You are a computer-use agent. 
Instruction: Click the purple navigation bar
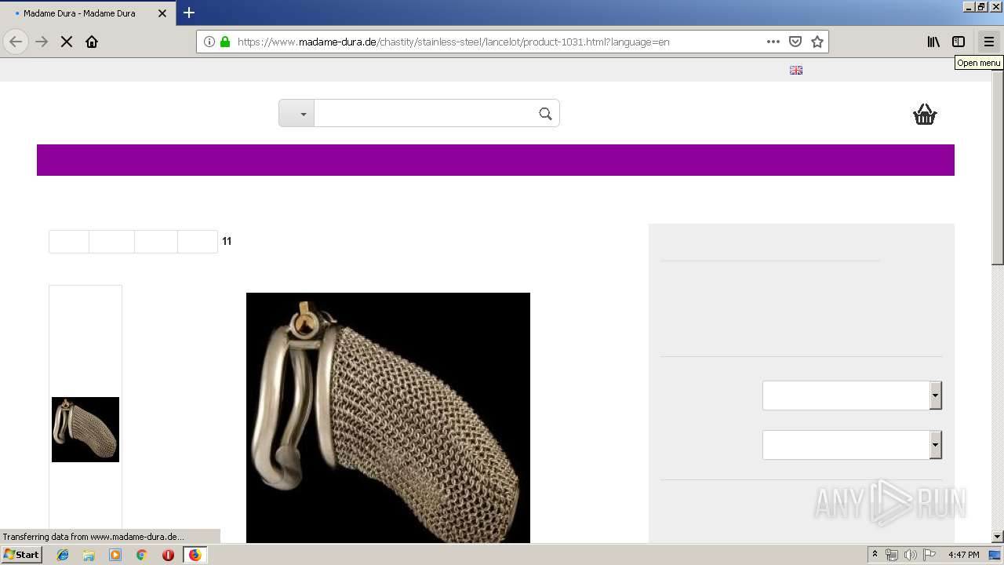[496, 160]
